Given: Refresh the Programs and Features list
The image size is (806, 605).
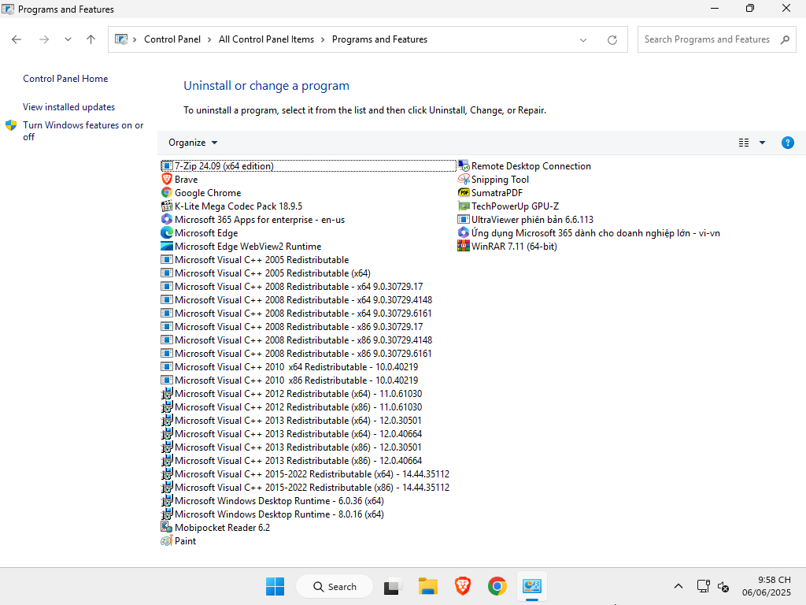Looking at the screenshot, I should coord(612,39).
